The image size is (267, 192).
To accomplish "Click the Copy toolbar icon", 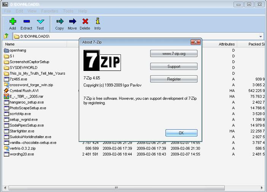I will (60, 21).
